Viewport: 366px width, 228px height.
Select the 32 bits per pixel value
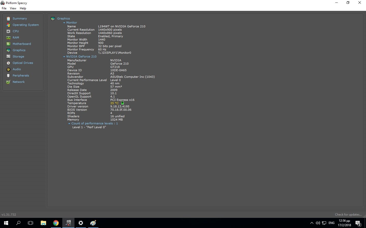(x=110, y=46)
